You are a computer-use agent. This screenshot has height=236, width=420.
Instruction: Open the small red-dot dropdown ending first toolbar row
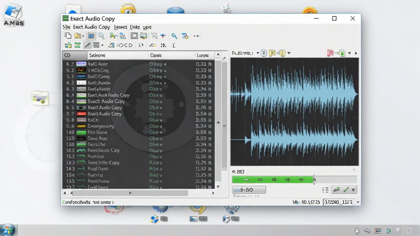(x=196, y=36)
